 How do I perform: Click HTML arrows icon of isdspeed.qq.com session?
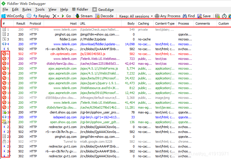[x=4, y=117]
